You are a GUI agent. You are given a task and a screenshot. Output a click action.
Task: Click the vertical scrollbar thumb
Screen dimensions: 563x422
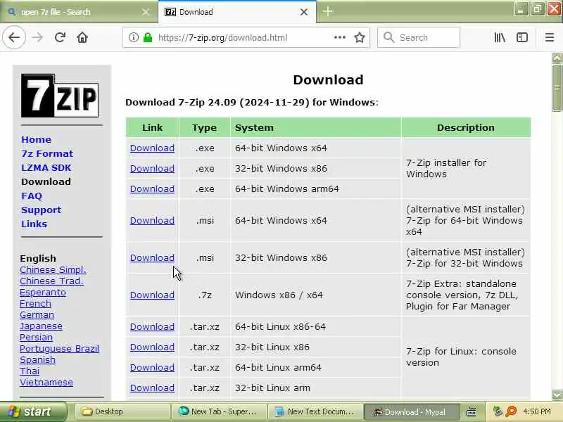(557, 87)
